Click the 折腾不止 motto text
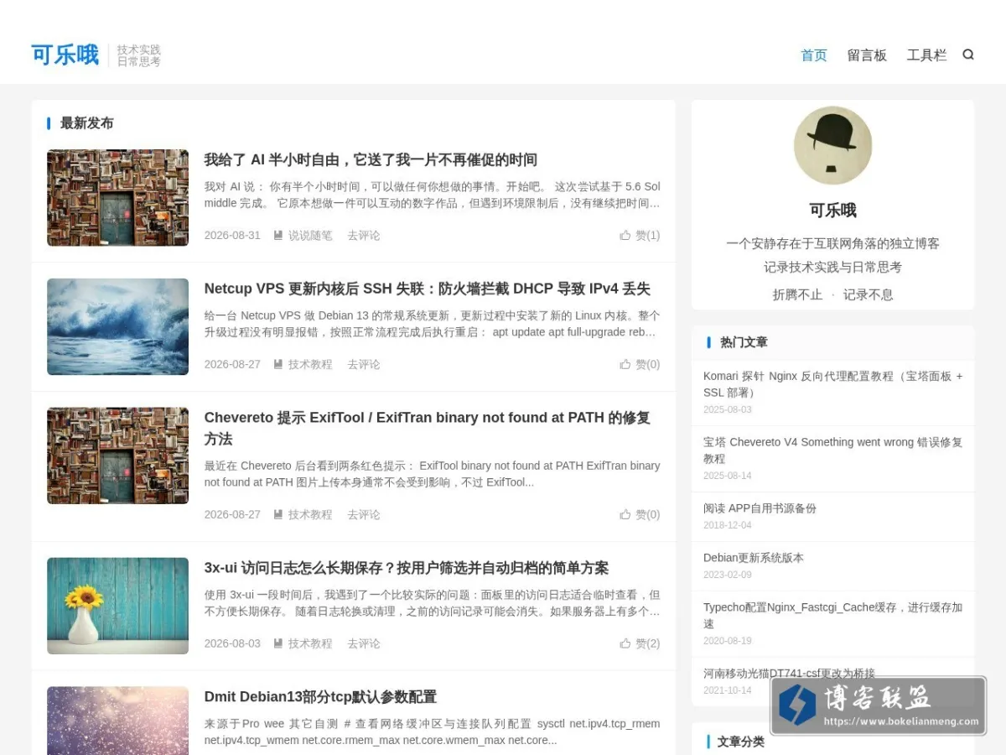 [x=797, y=294]
